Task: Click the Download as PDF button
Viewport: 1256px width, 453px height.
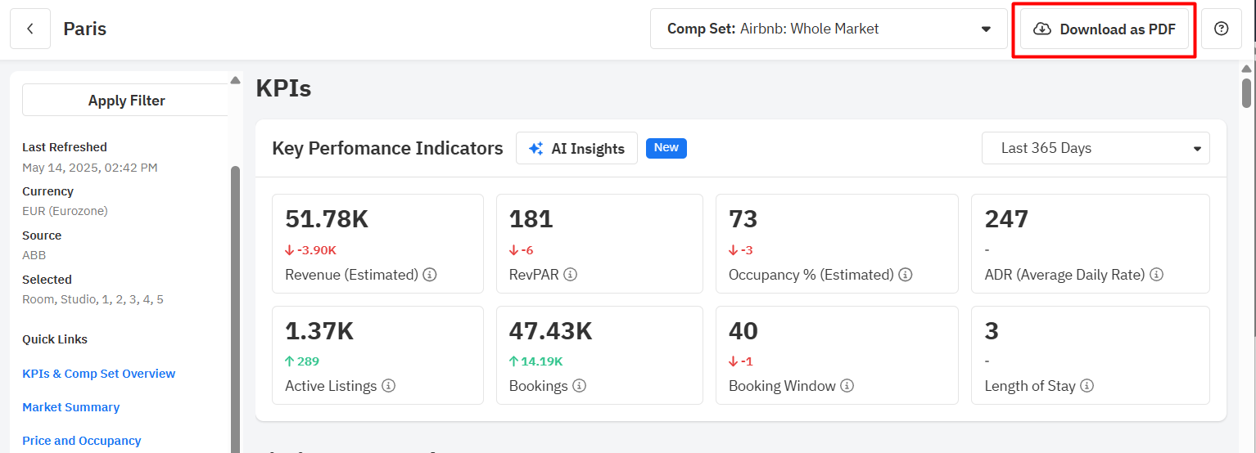Action: [1105, 29]
